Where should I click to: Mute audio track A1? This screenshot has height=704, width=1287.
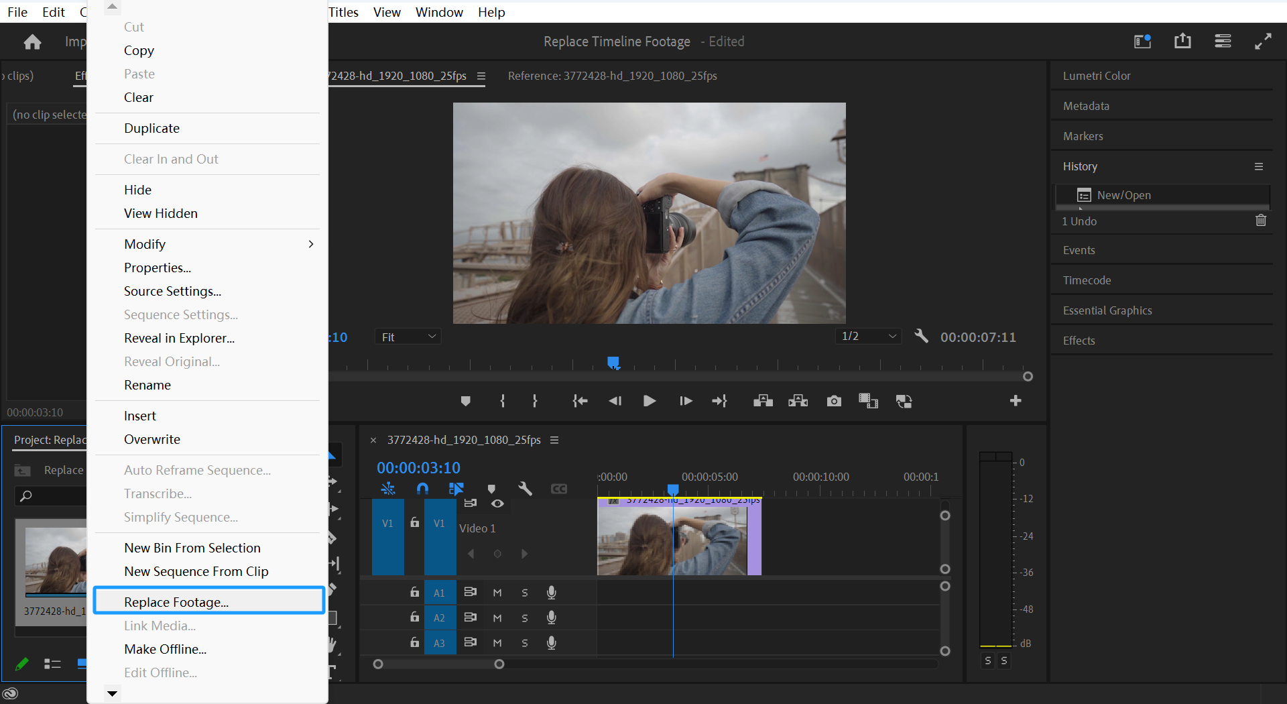click(x=497, y=593)
